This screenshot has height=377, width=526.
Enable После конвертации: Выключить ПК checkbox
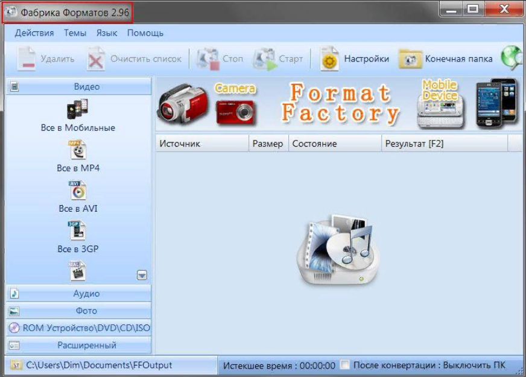[344, 365]
